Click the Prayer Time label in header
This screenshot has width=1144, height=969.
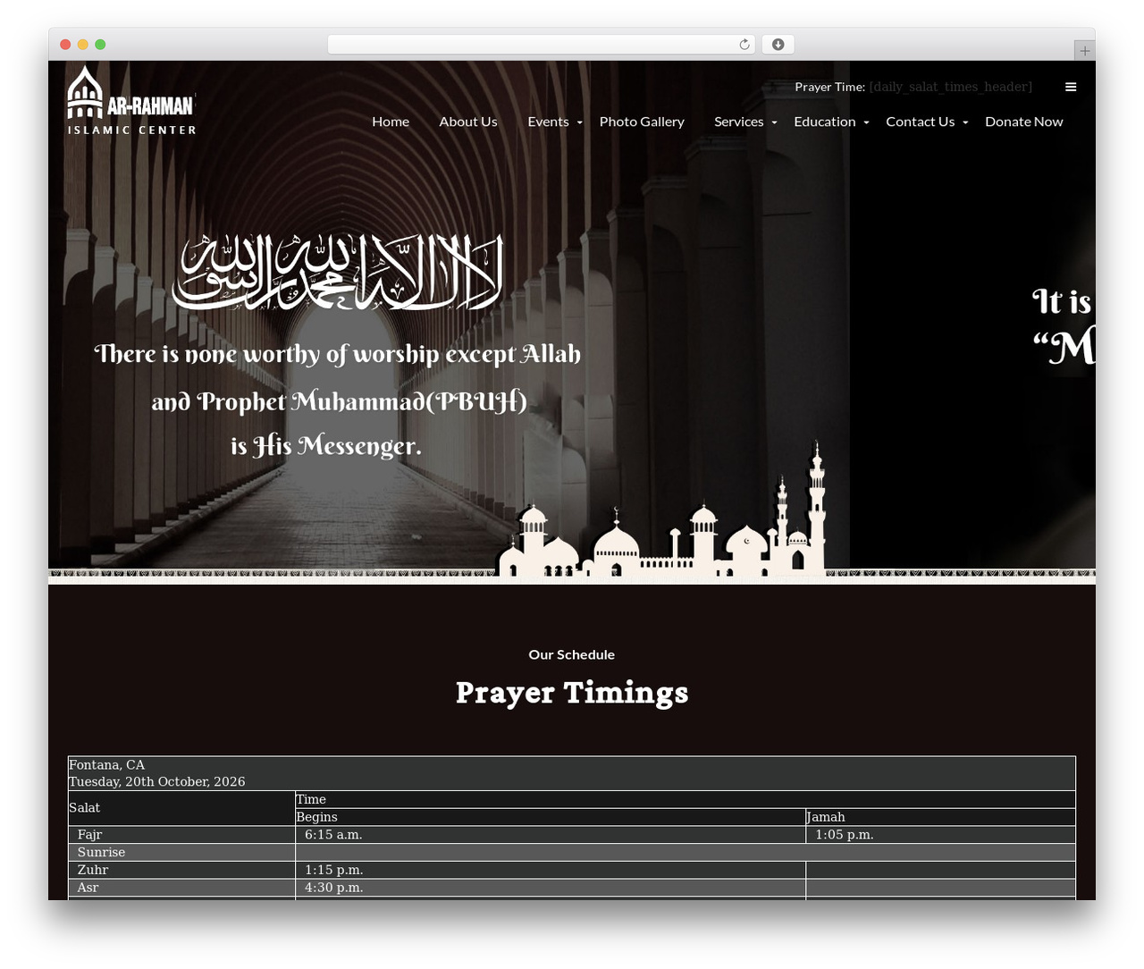[x=830, y=87]
